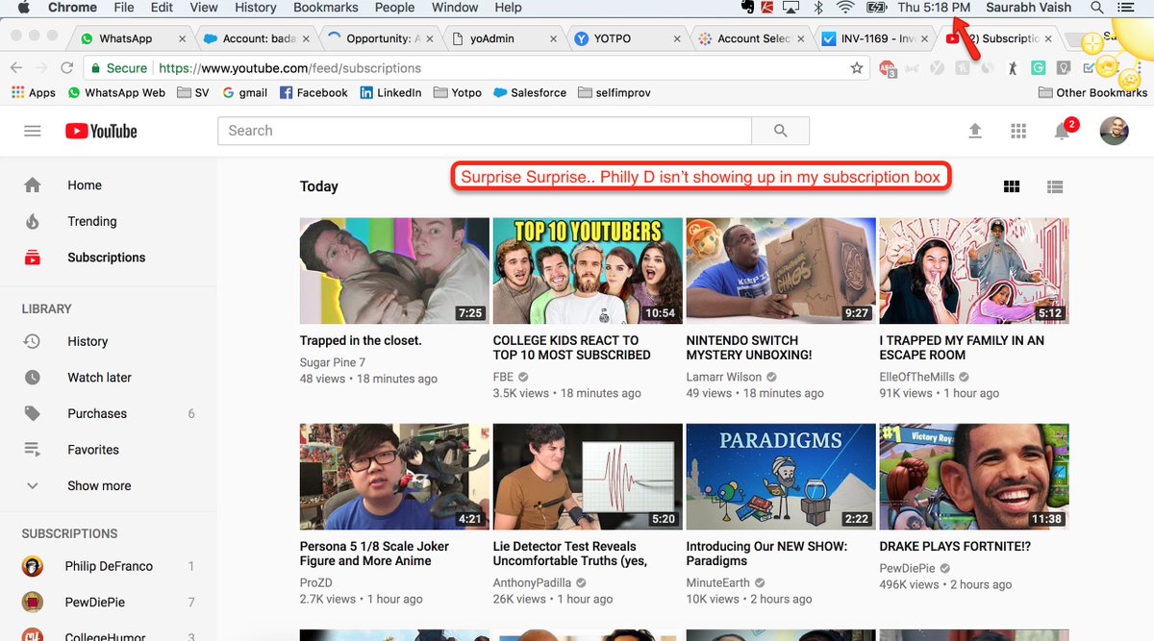The height and width of the screenshot is (641, 1154).
Task: Go forward in browser
Action: 41,68
